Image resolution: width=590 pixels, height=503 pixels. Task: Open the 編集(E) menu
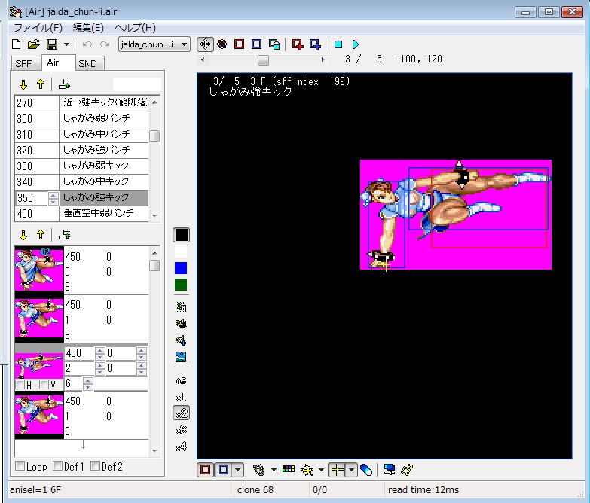(x=88, y=28)
